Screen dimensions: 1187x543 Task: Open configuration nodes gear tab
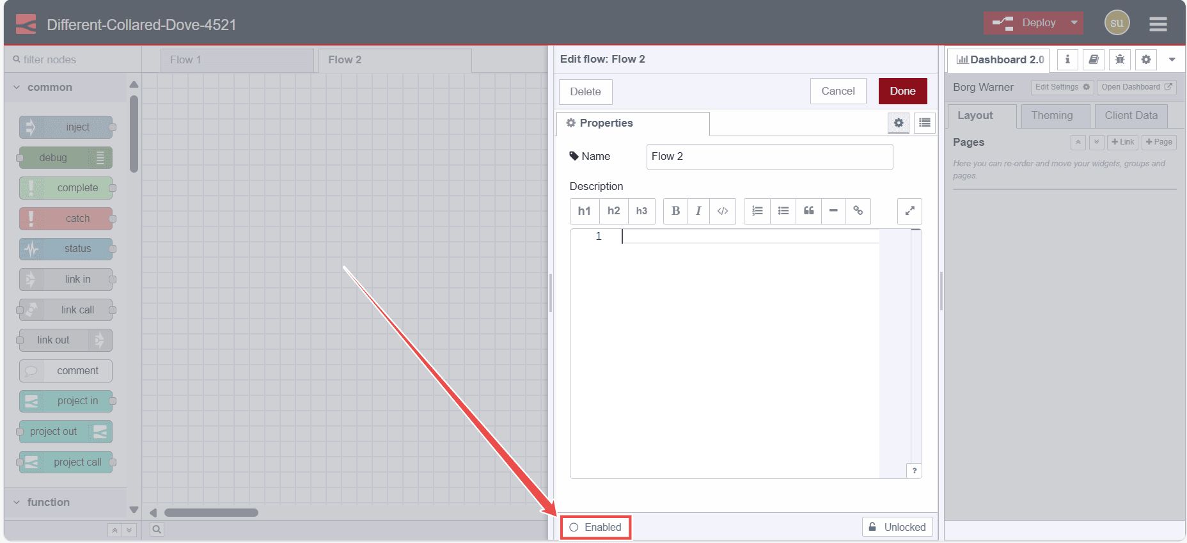pos(1146,59)
